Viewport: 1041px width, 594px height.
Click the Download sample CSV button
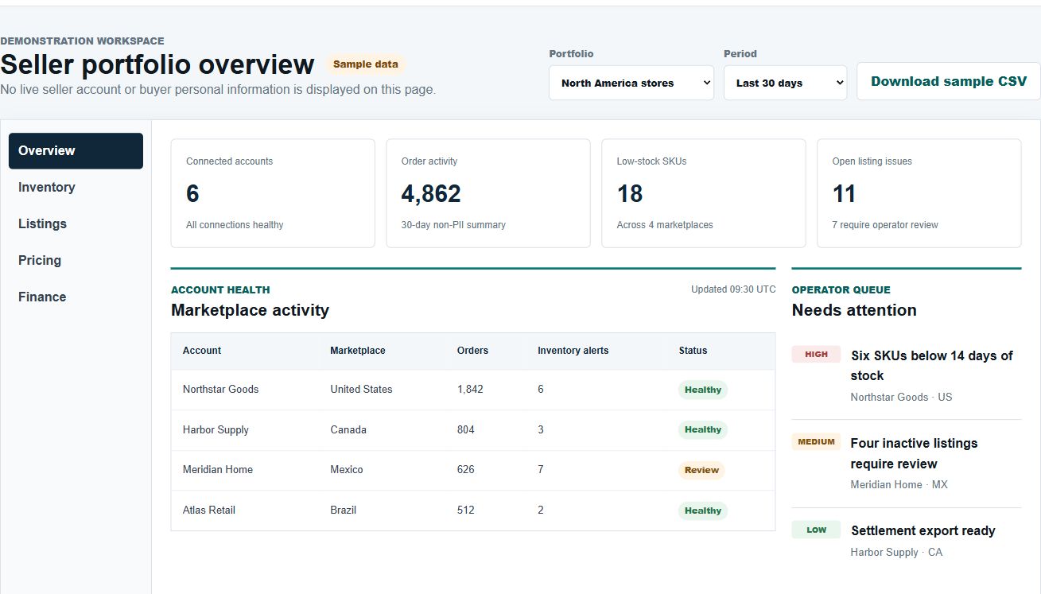pyautogui.click(x=949, y=81)
